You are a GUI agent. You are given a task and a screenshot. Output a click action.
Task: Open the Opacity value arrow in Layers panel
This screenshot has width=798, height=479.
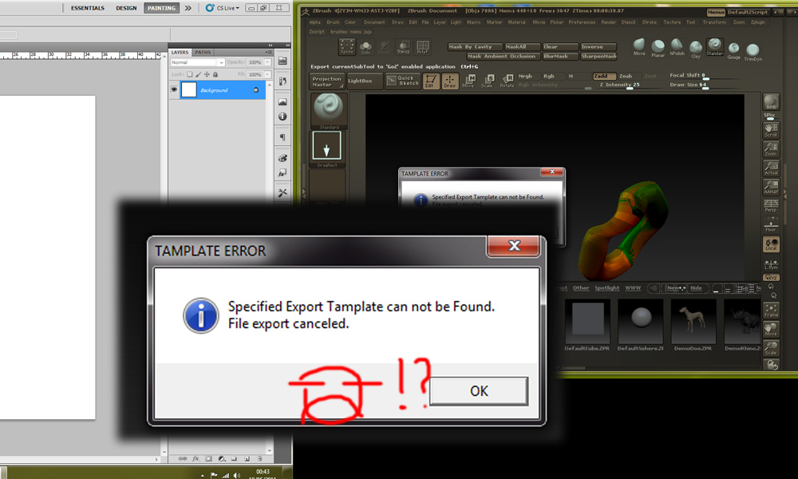click(267, 62)
